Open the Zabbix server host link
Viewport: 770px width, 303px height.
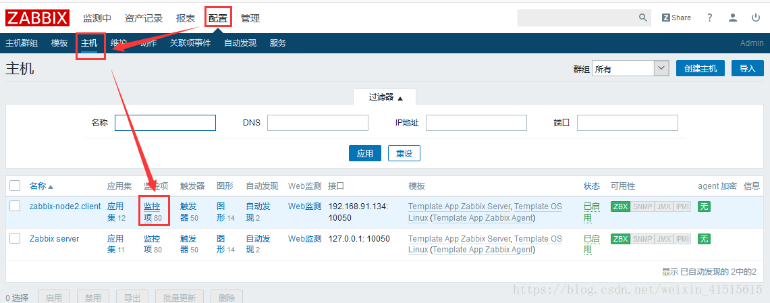point(54,239)
